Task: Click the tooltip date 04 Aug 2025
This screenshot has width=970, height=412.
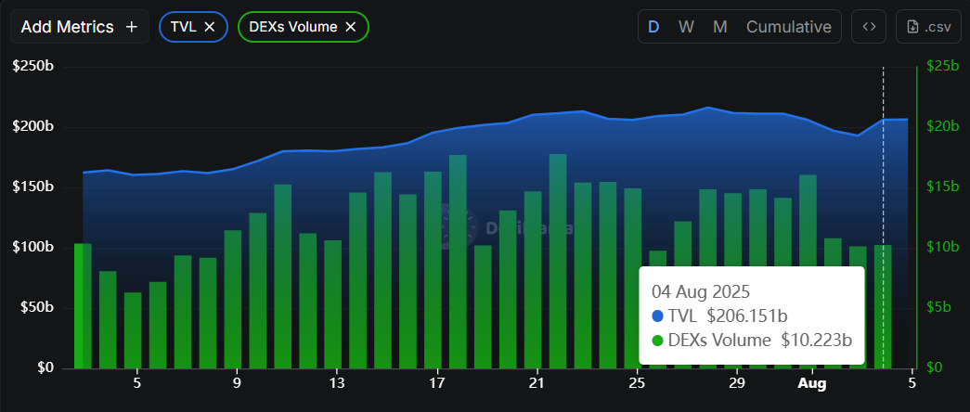Action: click(701, 291)
